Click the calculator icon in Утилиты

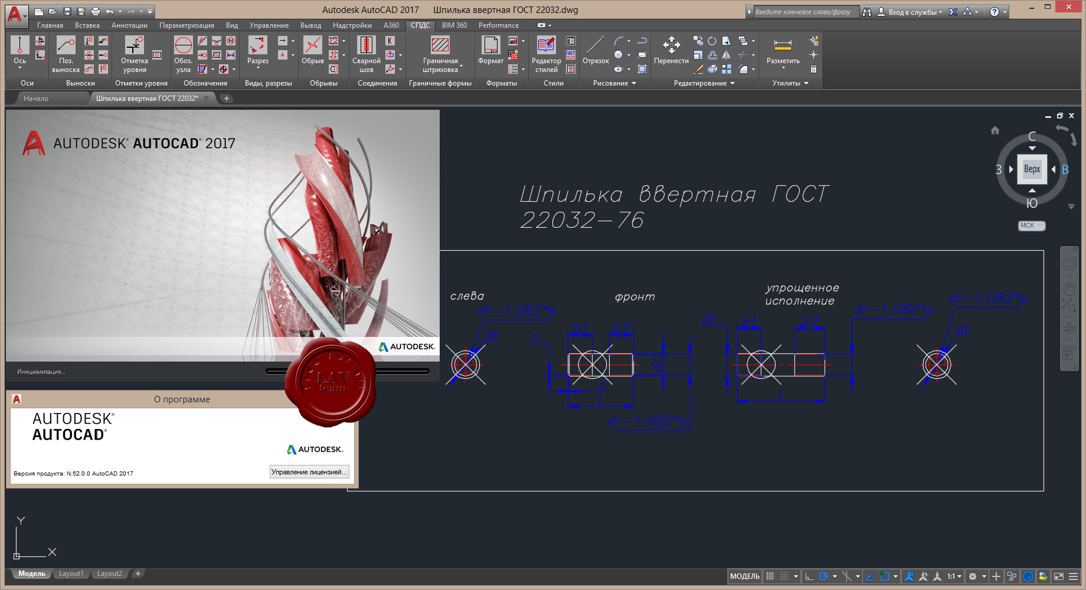click(813, 69)
